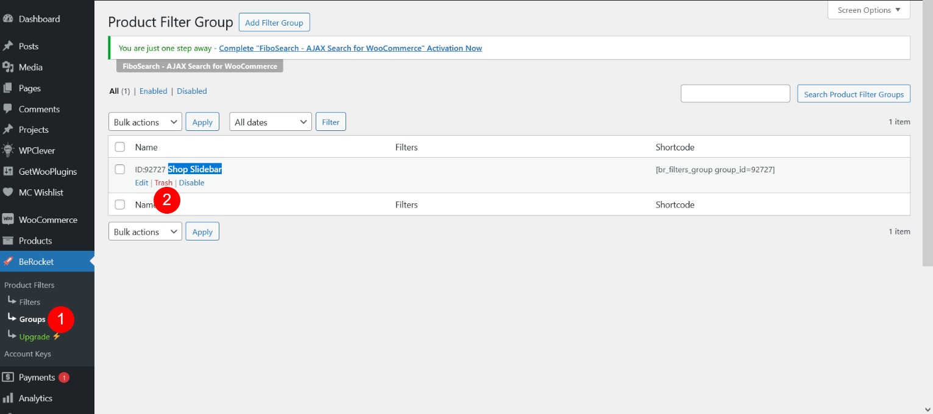Open Dashboard menu item
Viewport: 933px width, 414px height.
pyautogui.click(x=39, y=19)
